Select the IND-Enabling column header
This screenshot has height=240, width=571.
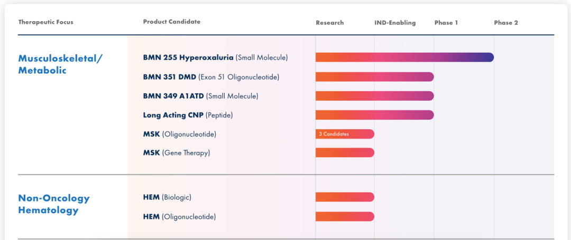[395, 23]
